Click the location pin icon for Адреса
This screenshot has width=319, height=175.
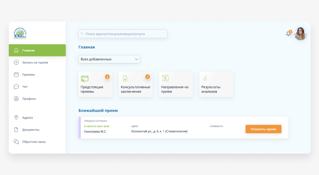click(16, 118)
